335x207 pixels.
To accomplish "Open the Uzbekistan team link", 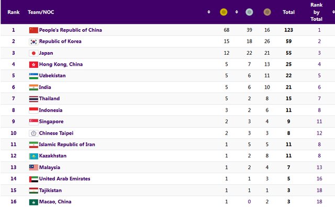I will click(52, 76).
